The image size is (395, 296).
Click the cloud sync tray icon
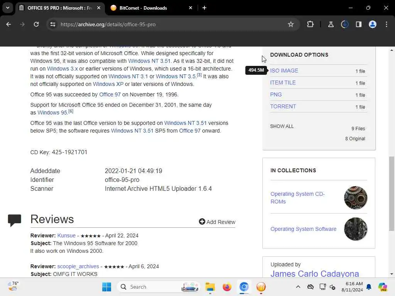pos(311,287)
